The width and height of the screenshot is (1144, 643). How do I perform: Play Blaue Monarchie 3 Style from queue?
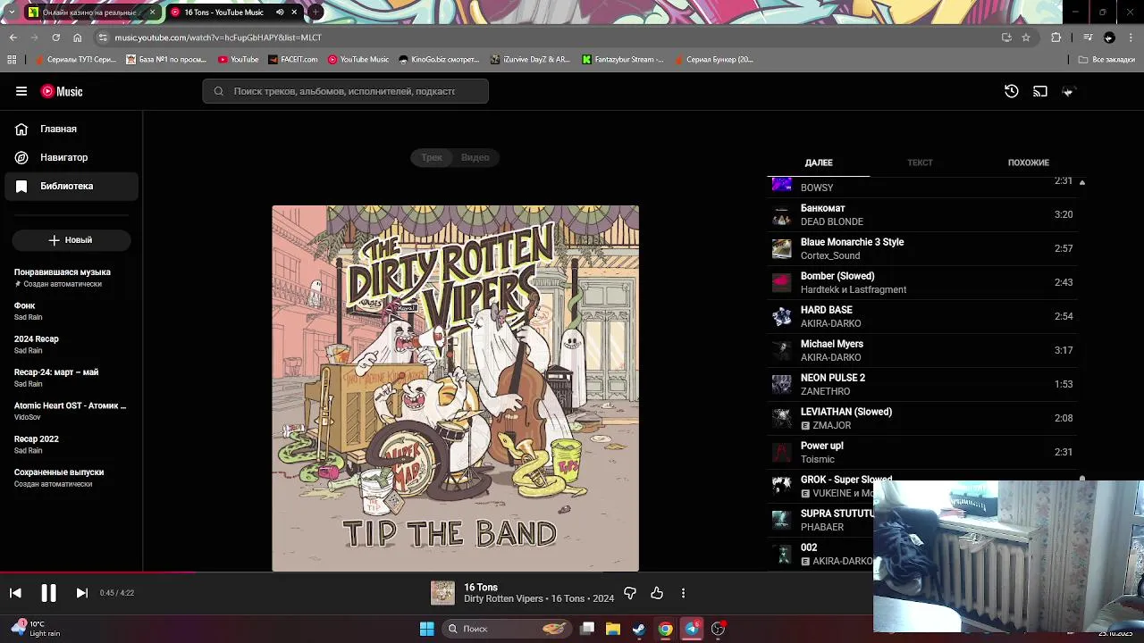pyautogui.click(x=923, y=248)
